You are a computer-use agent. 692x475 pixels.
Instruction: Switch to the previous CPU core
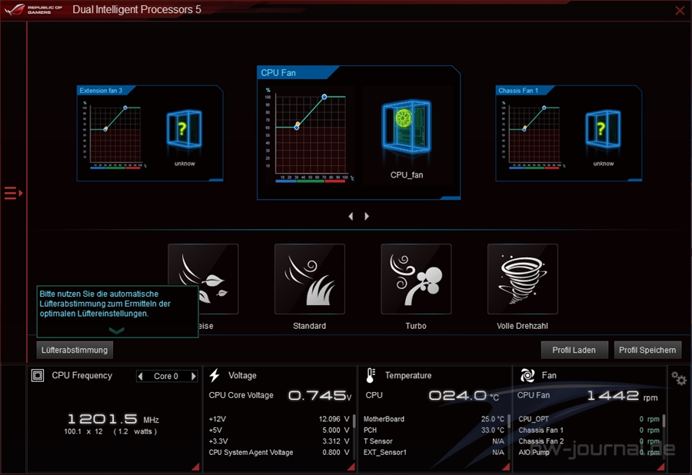141,376
